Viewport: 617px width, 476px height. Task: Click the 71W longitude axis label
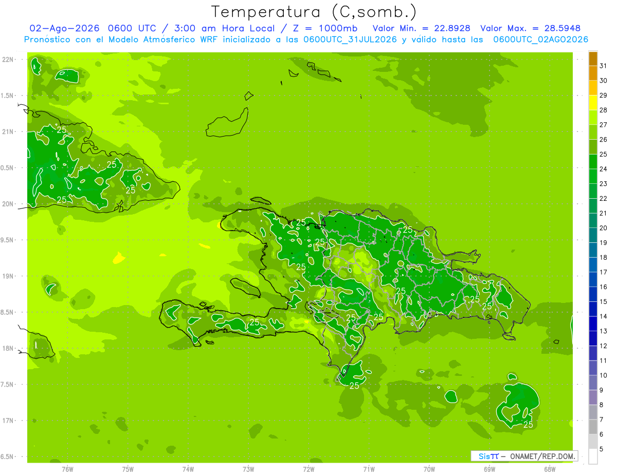point(369,469)
